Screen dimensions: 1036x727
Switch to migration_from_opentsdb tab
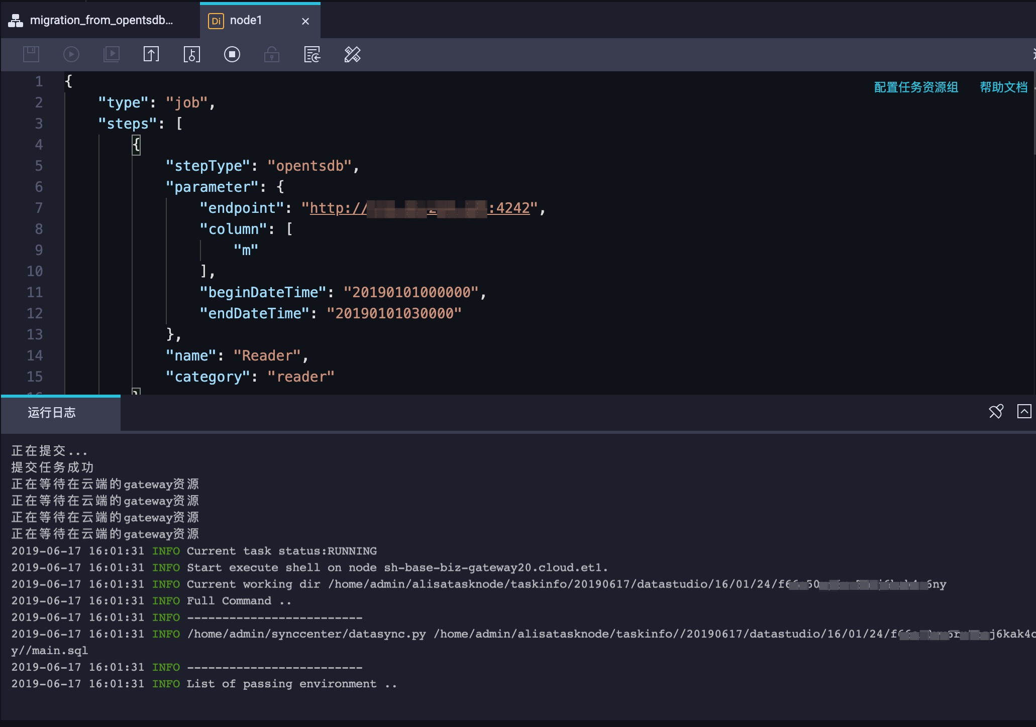click(100, 20)
